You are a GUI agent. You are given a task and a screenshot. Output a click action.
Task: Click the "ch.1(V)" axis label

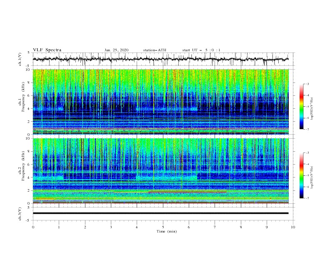click(x=20, y=59)
